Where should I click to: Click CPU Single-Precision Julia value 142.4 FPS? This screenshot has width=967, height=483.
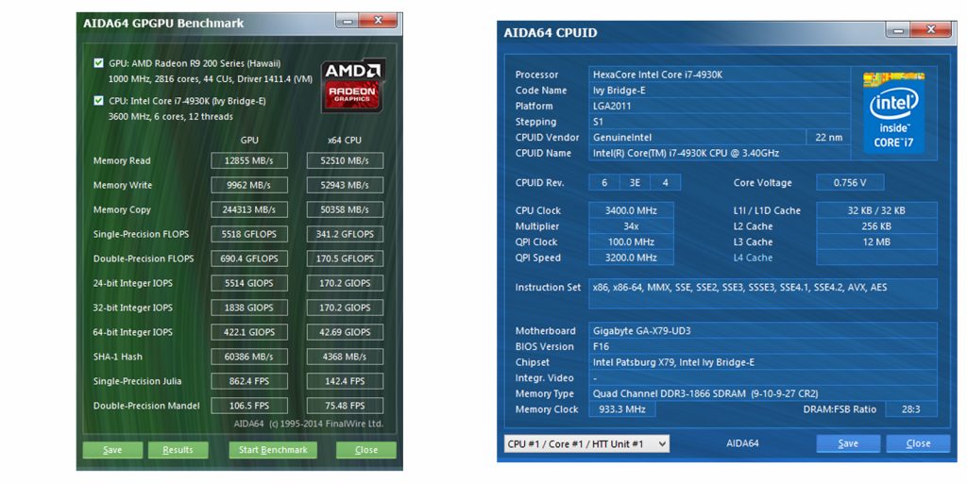click(x=345, y=381)
